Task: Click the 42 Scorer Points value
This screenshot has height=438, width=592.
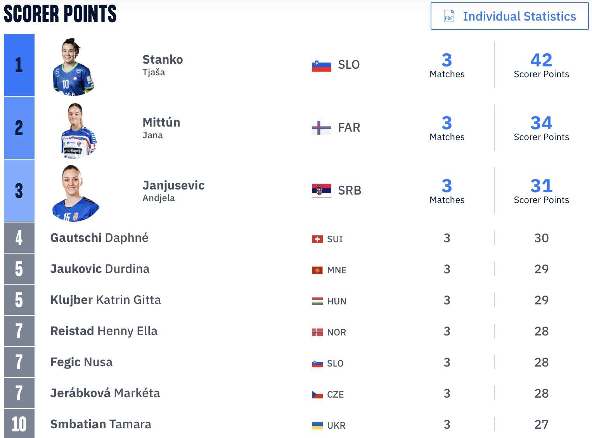Action: click(541, 60)
